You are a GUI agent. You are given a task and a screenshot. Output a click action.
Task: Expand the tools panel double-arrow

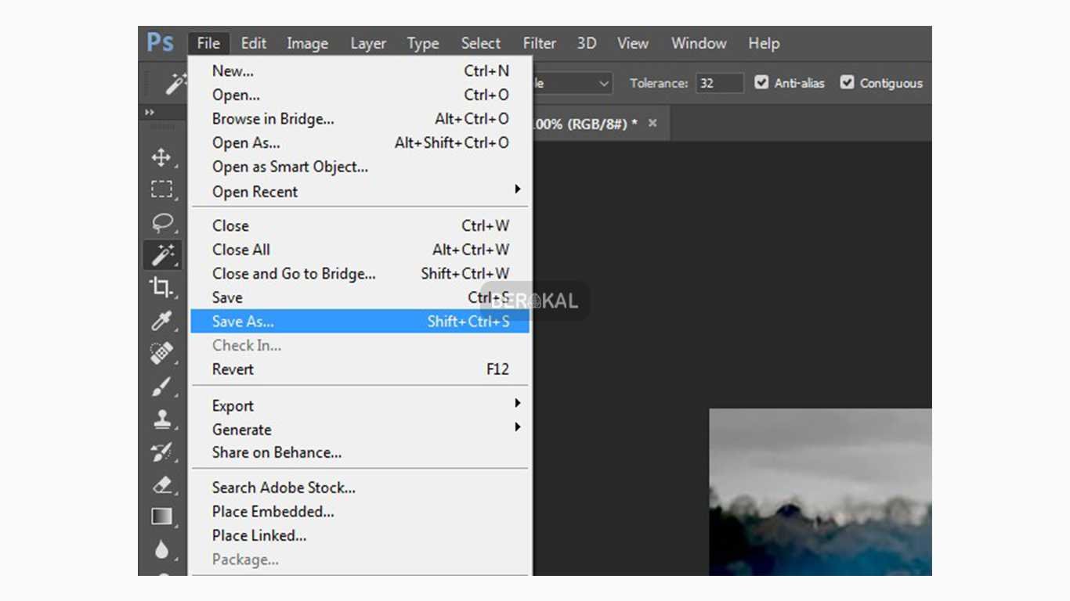click(150, 113)
